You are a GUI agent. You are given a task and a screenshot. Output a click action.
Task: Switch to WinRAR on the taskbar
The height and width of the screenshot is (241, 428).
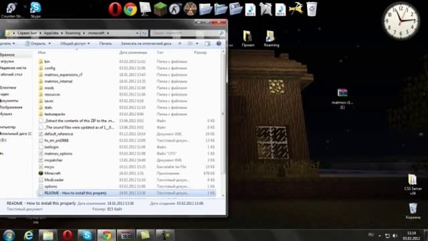point(126,235)
